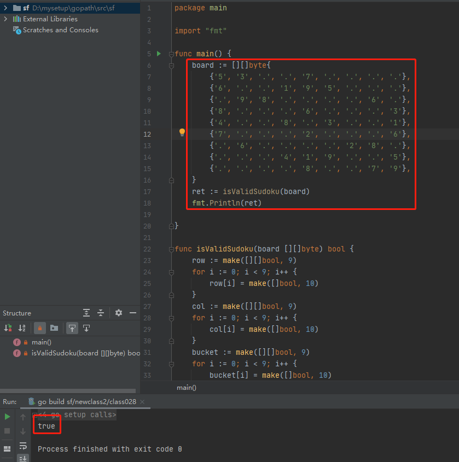This screenshot has height=462, width=459.
Task: Click the import "fmt" statement
Action: click(200, 31)
